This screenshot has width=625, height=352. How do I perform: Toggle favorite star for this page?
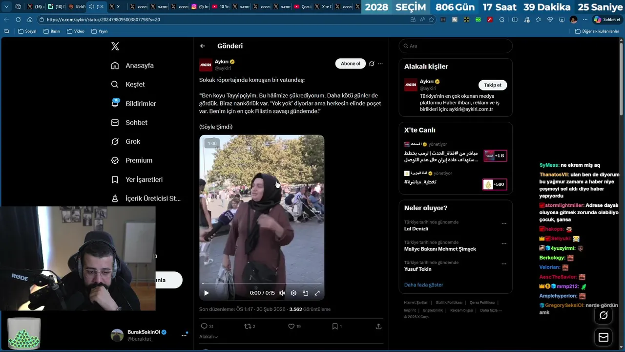[431, 20]
